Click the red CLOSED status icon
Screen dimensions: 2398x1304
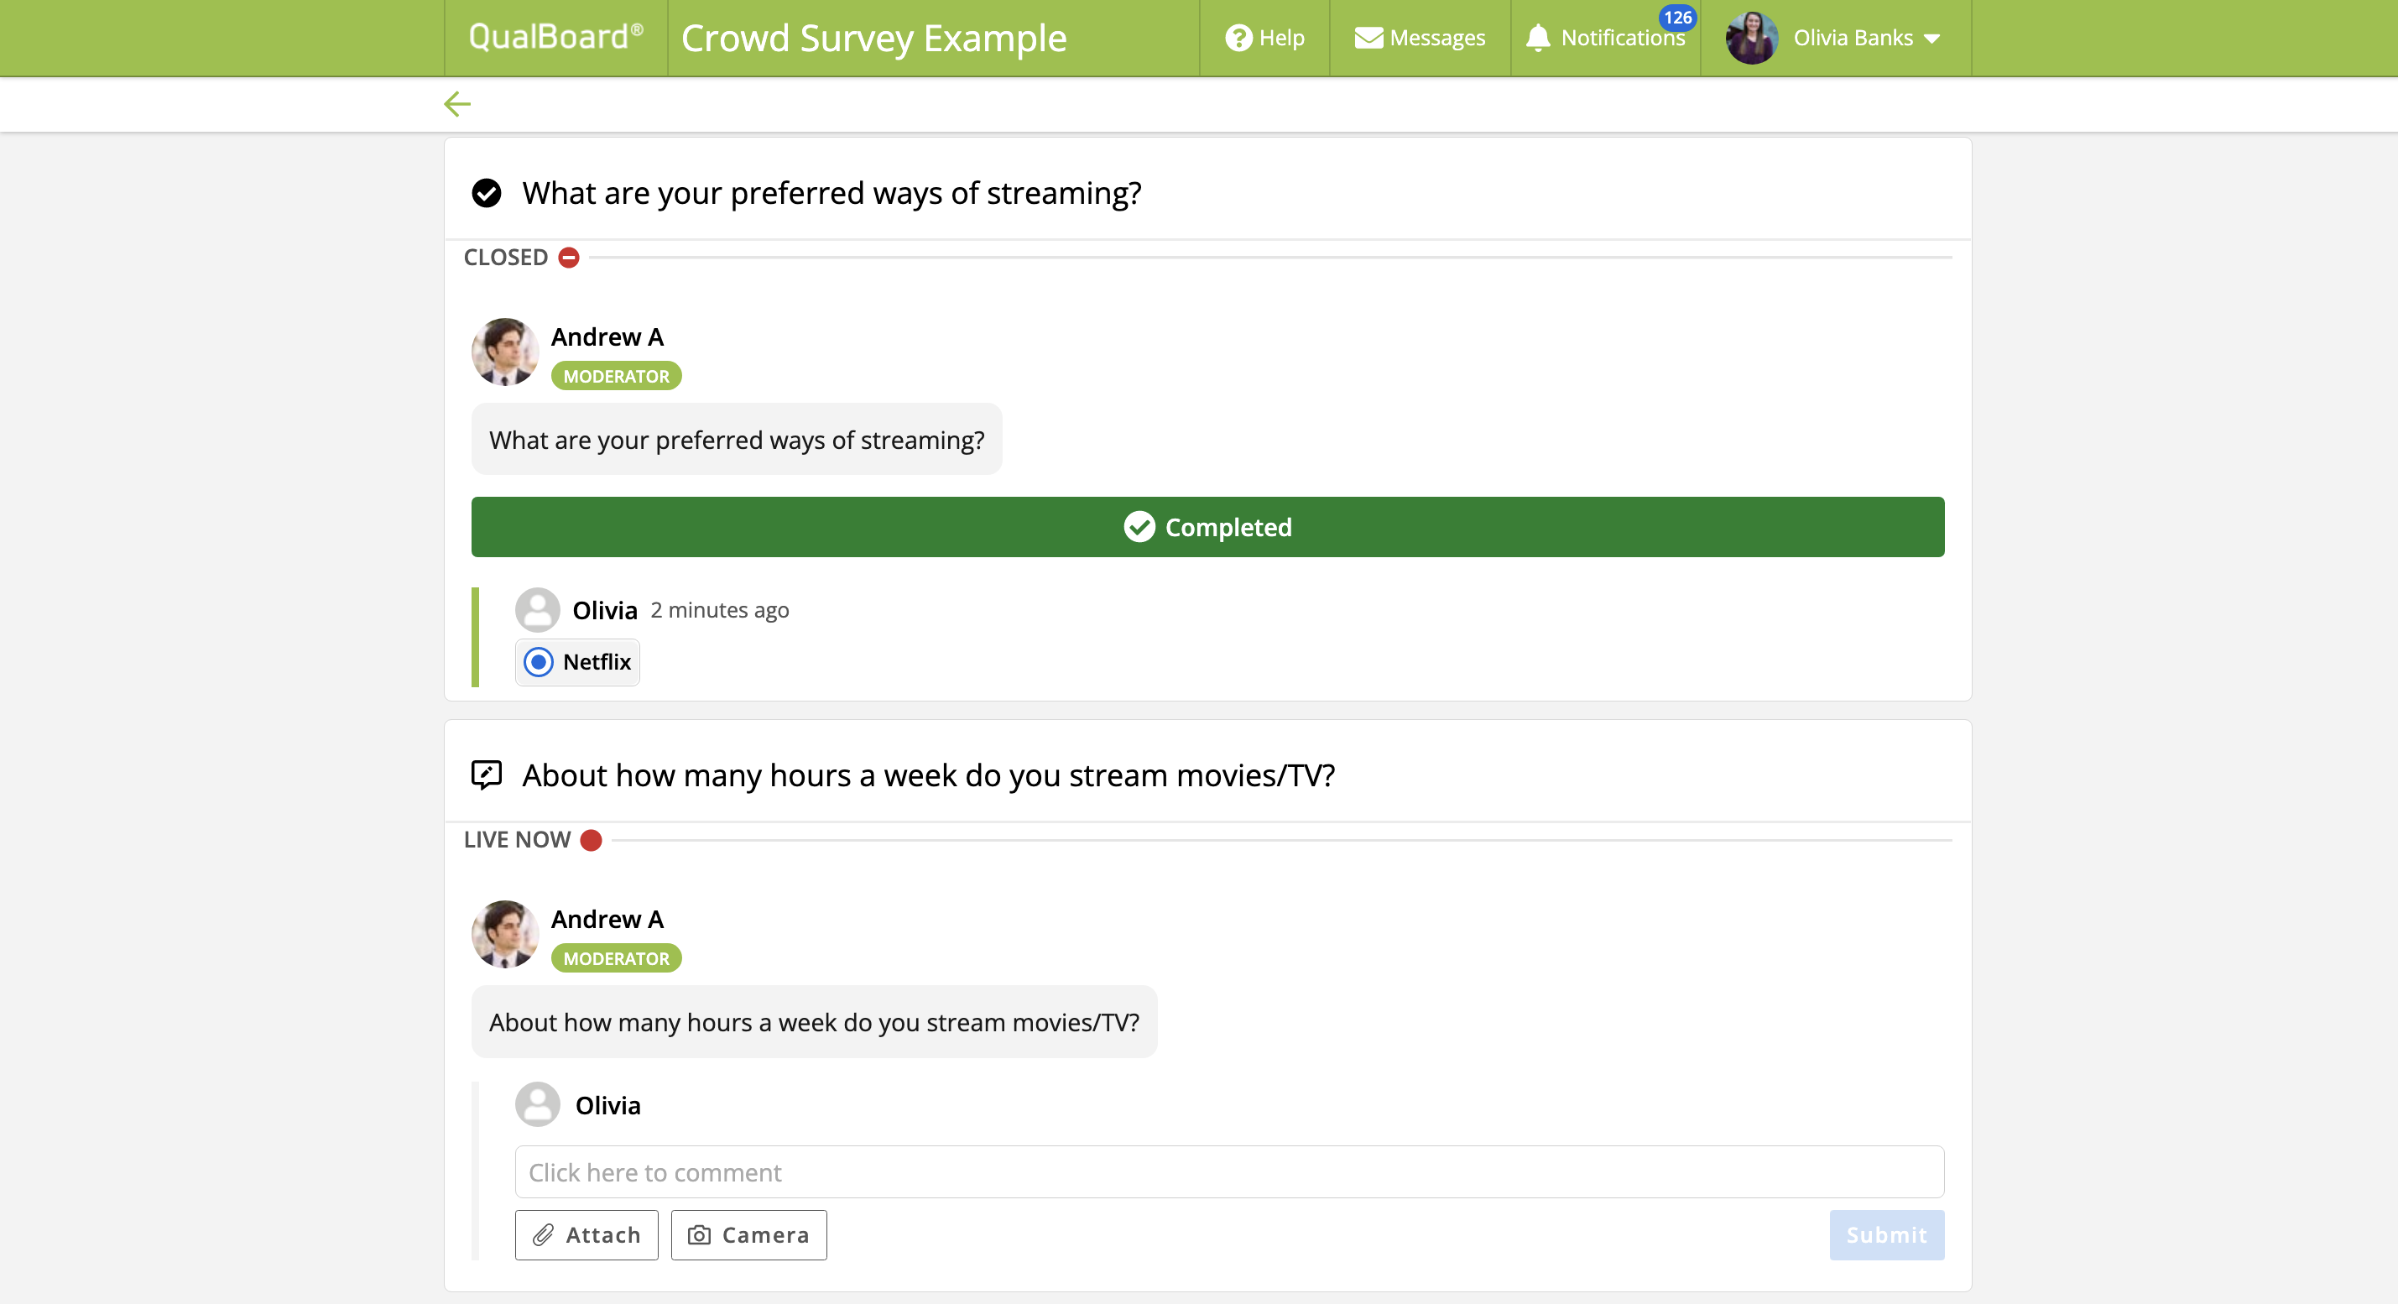(x=569, y=258)
